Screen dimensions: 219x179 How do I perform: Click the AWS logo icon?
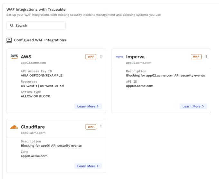14,56
